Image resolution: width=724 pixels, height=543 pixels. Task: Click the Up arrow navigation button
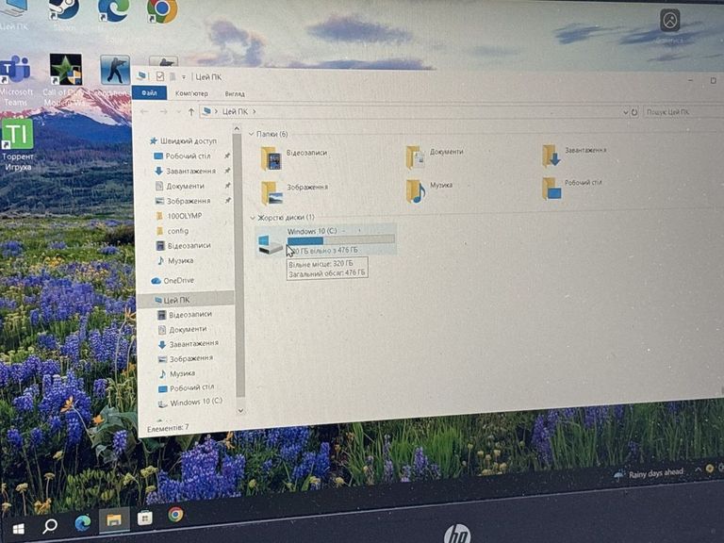point(190,111)
